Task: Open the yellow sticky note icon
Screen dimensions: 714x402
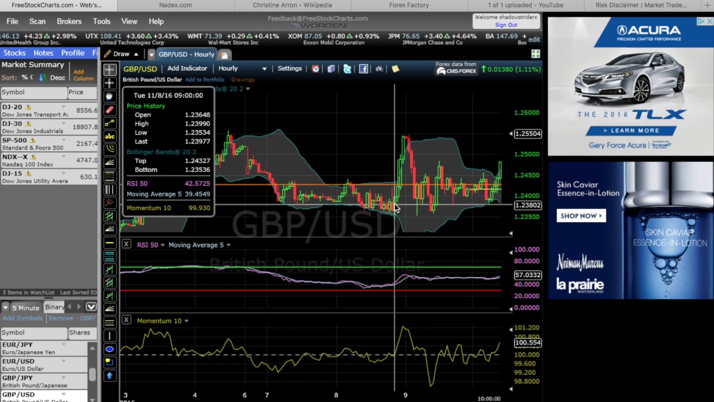Action: [x=395, y=69]
